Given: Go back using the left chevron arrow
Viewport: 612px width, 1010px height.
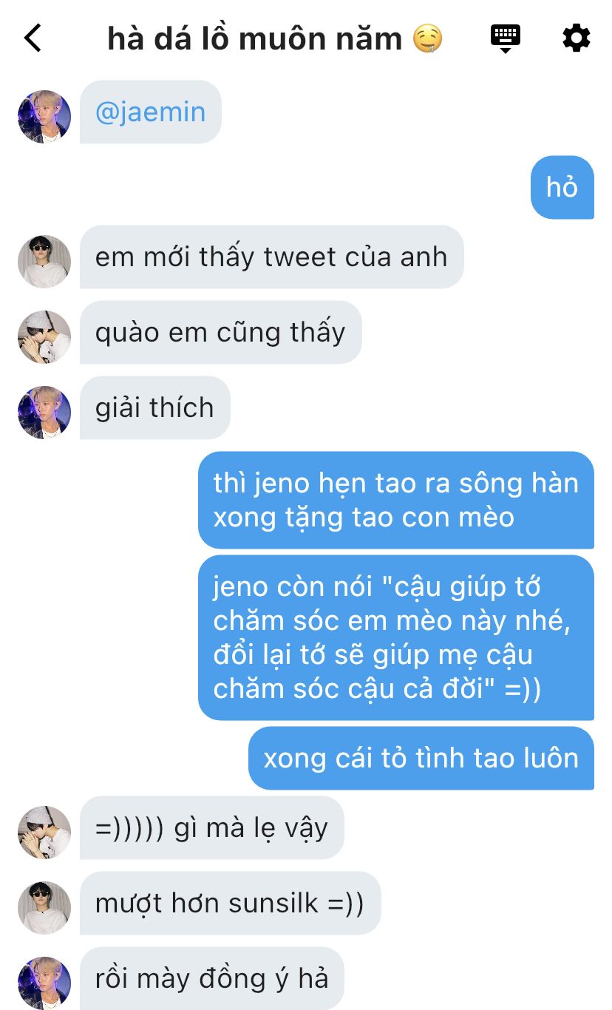Looking at the screenshot, I should click(x=33, y=38).
